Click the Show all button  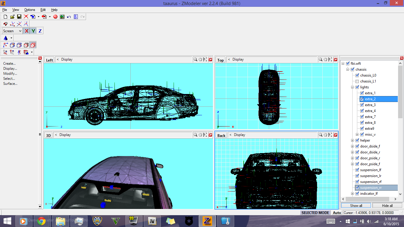[356, 205]
